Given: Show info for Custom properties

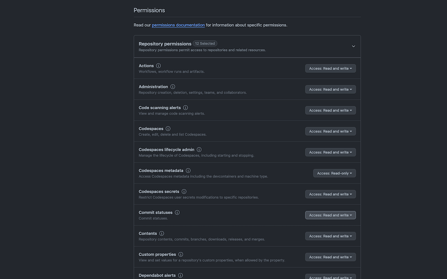Looking at the screenshot, I should pos(181,254).
